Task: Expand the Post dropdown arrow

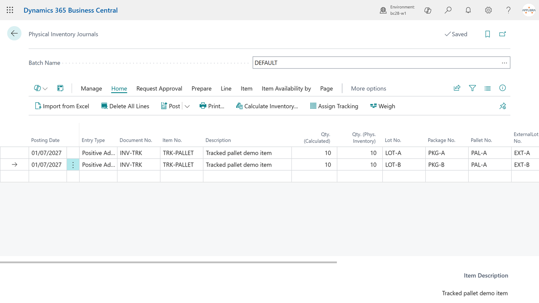Action: pyautogui.click(x=187, y=106)
